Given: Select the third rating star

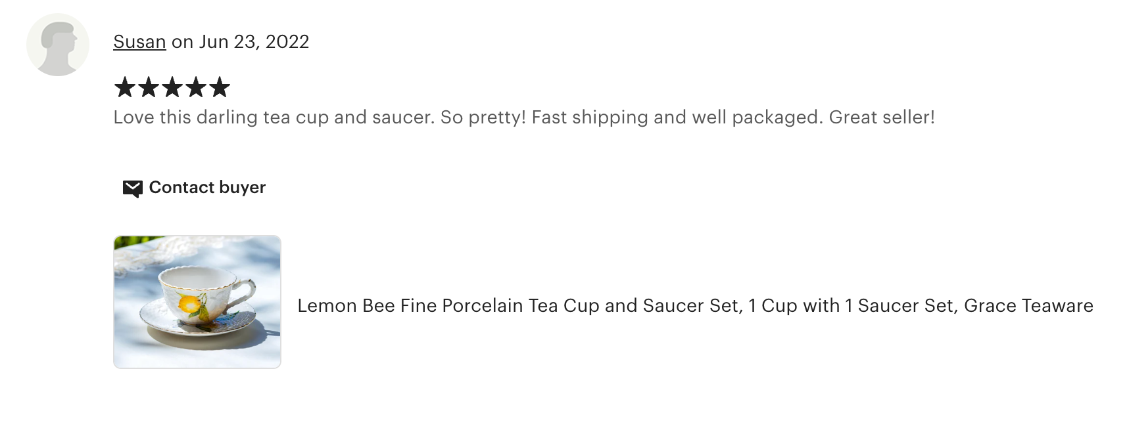Looking at the screenshot, I should click(172, 87).
